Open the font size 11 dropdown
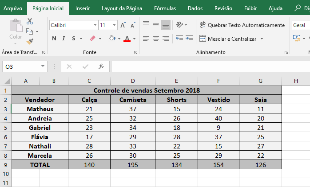The image size is (310, 187). (114, 25)
